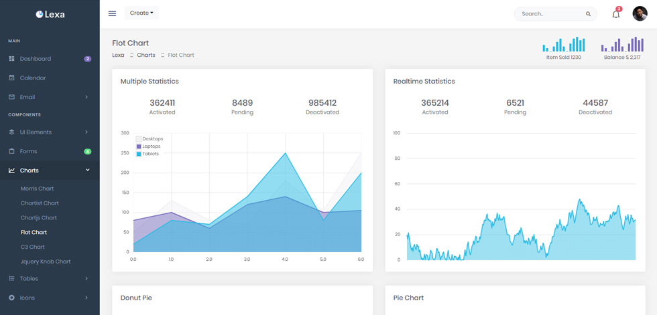Collapse the Charts submenu chevron
657x315 pixels.
click(x=88, y=170)
